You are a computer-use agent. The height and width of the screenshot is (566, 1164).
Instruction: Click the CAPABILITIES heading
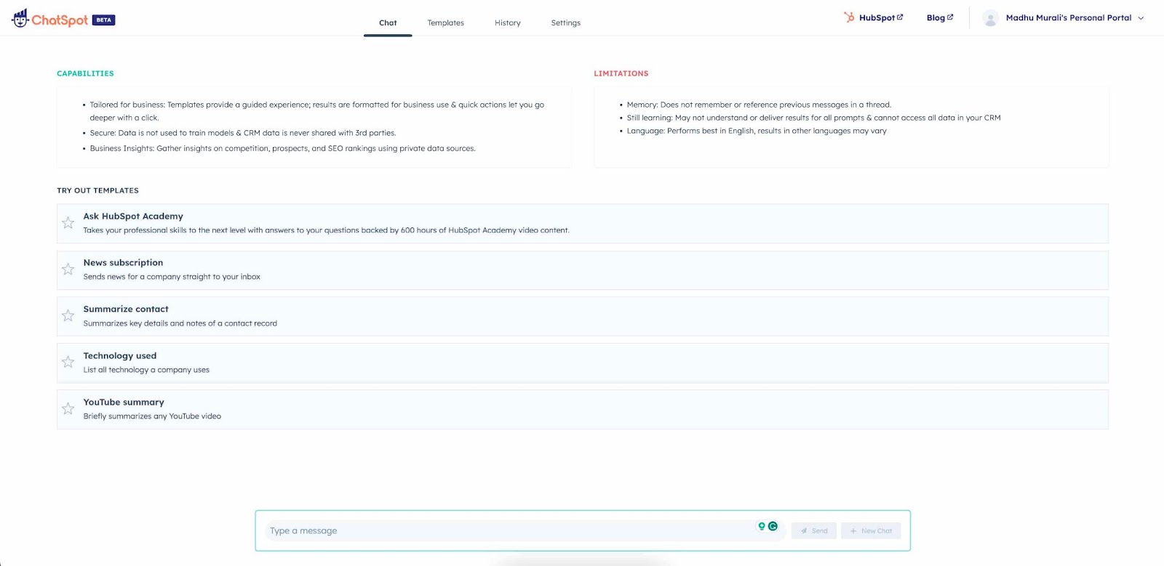tap(85, 73)
